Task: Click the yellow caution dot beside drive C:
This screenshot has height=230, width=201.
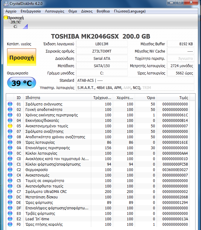Action: (x=6, y=17)
